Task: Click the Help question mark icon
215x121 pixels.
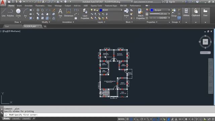Action: coord(197,2)
